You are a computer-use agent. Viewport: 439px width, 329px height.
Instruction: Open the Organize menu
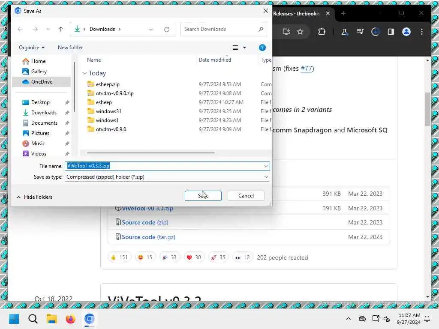coord(32,48)
